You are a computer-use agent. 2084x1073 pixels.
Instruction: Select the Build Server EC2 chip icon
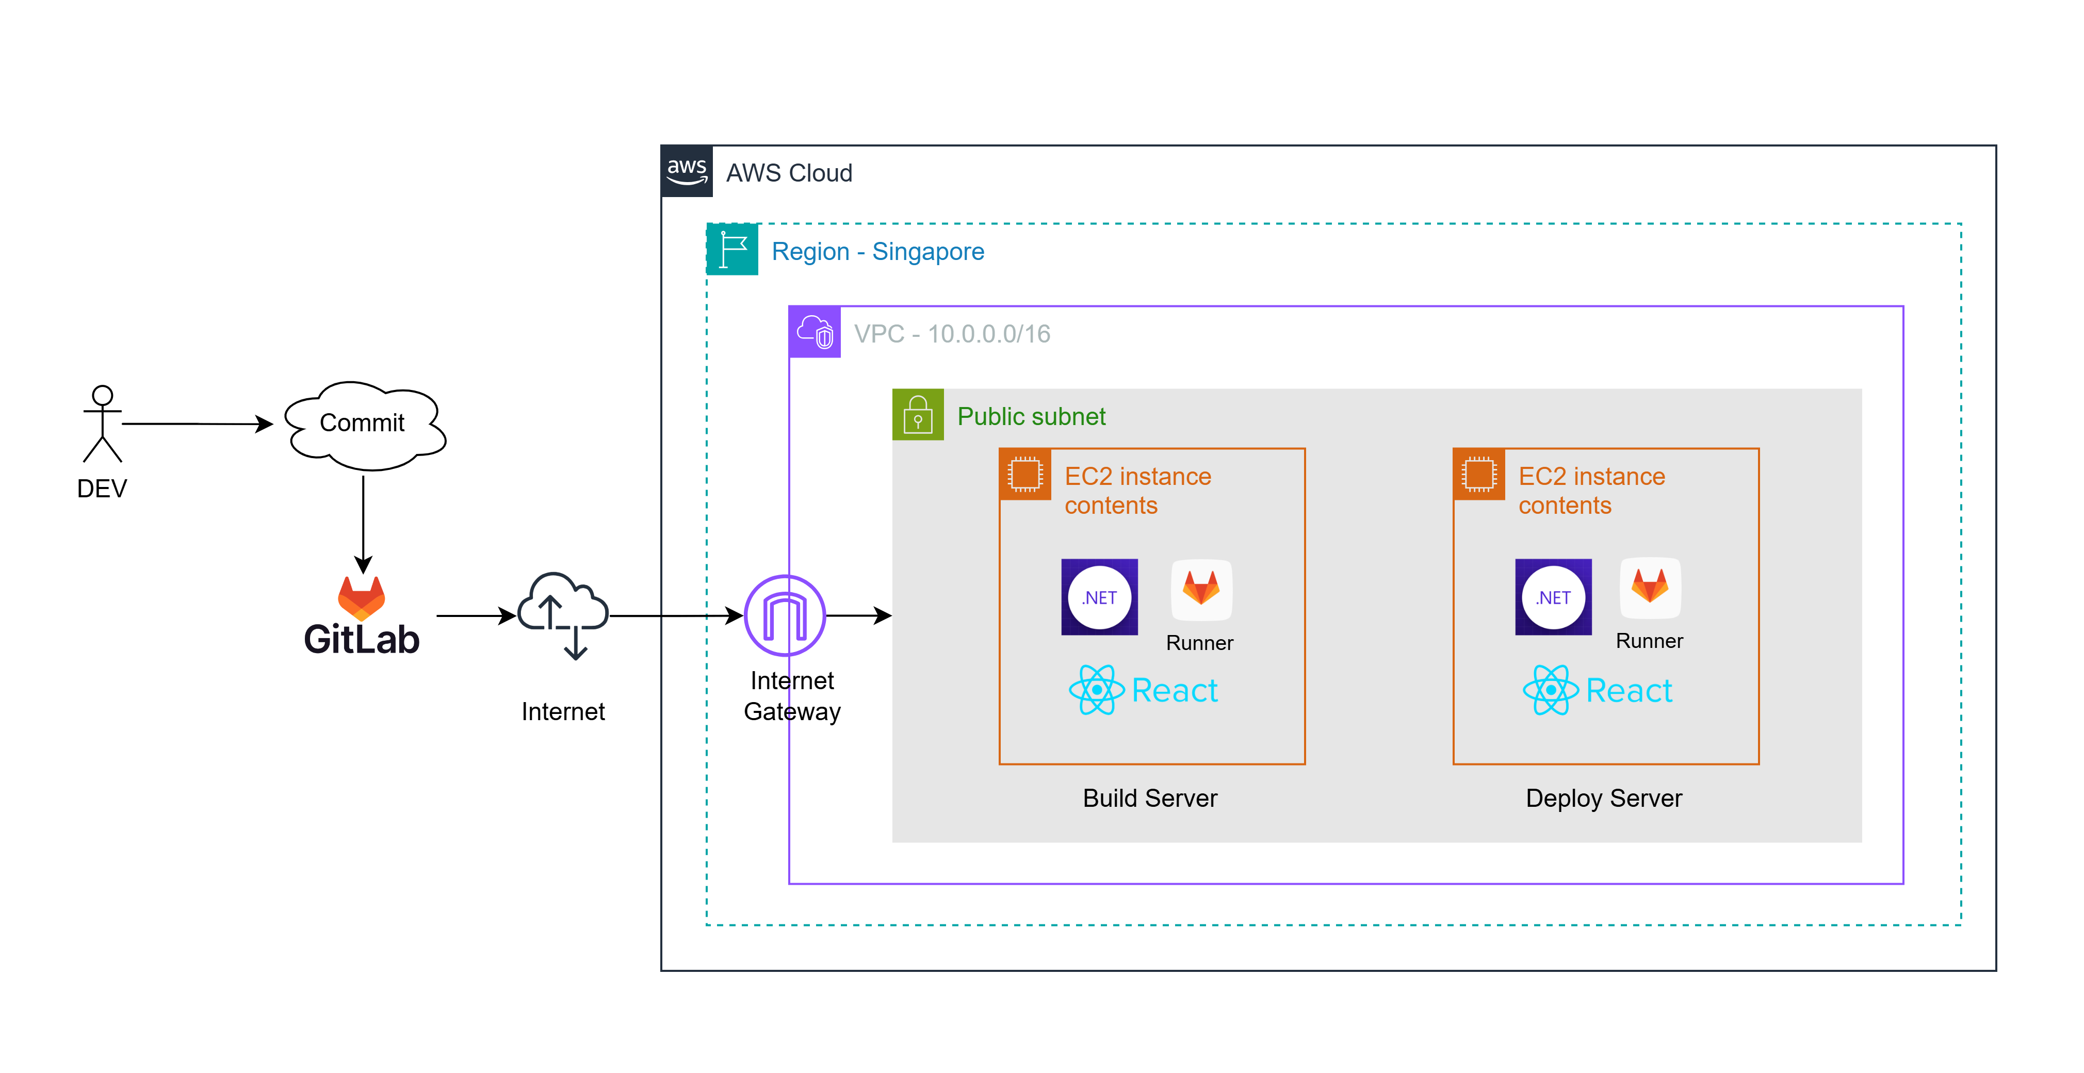(1025, 474)
